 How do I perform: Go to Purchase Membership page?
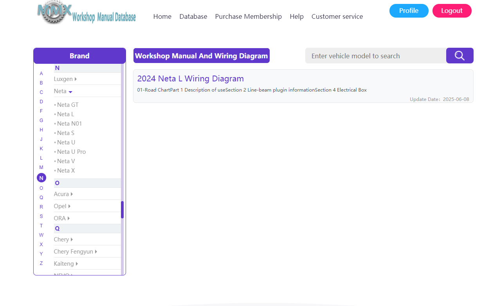249,16
